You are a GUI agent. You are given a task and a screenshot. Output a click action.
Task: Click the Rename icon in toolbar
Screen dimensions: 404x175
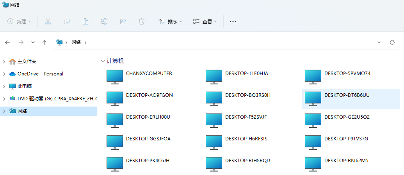point(104,21)
